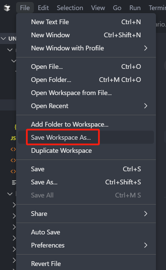Viewport: 166px width, 270px height.
Task: Select Save Workspace As...
Action: [86, 137]
